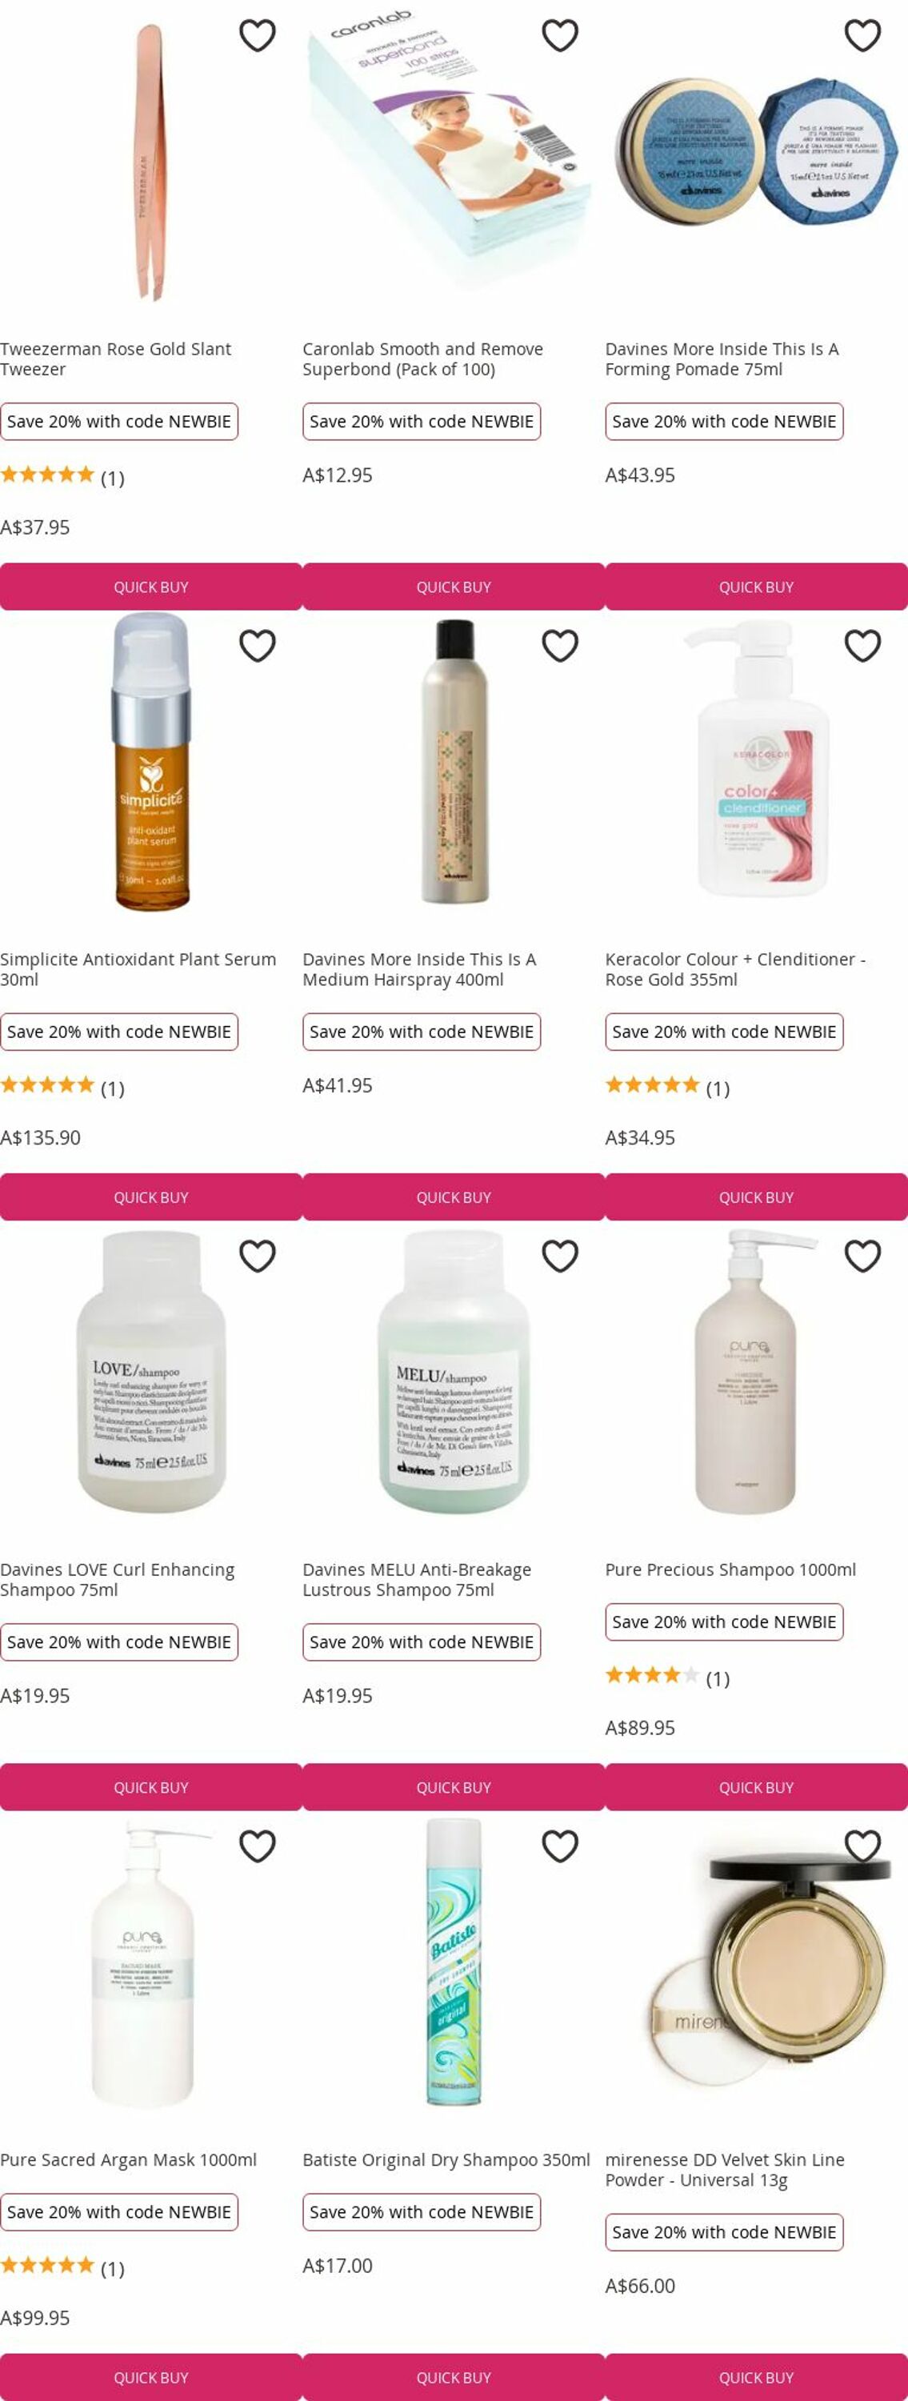Image resolution: width=908 pixels, height=2401 pixels.
Task: Heart the Keracolor Rose Gold Clenditioner
Action: click(x=862, y=646)
